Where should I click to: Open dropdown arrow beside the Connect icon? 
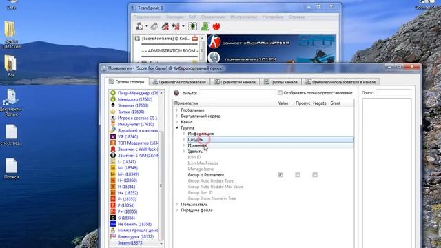(147, 27)
